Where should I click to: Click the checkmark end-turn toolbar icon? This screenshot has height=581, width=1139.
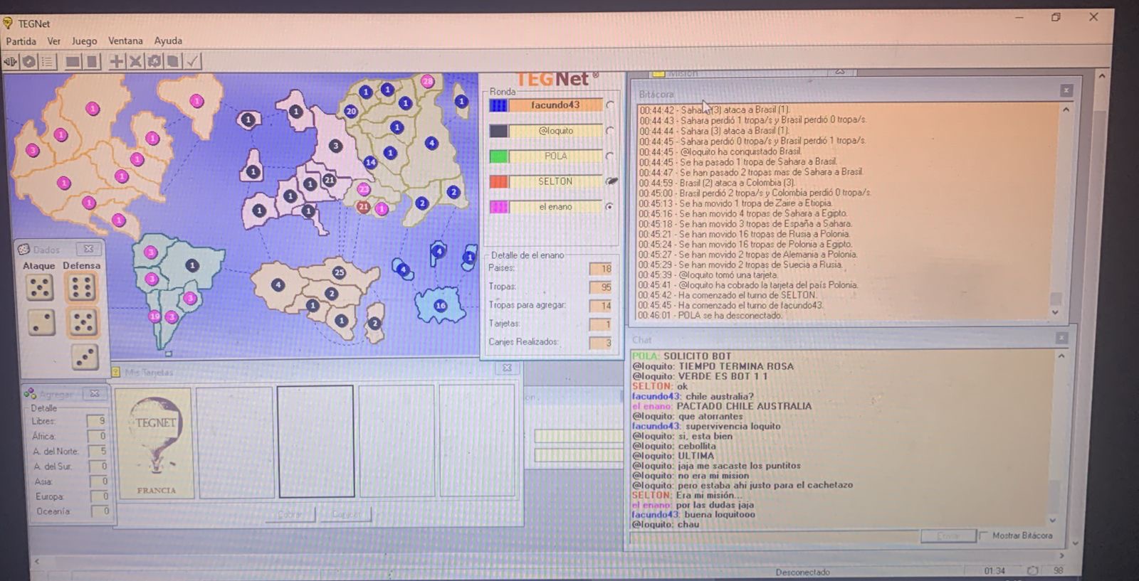pyautogui.click(x=192, y=62)
